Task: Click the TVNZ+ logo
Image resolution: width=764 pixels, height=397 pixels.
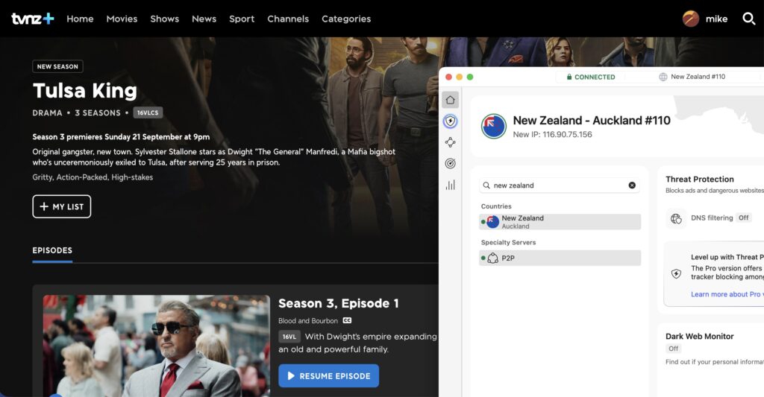Action: click(x=33, y=19)
